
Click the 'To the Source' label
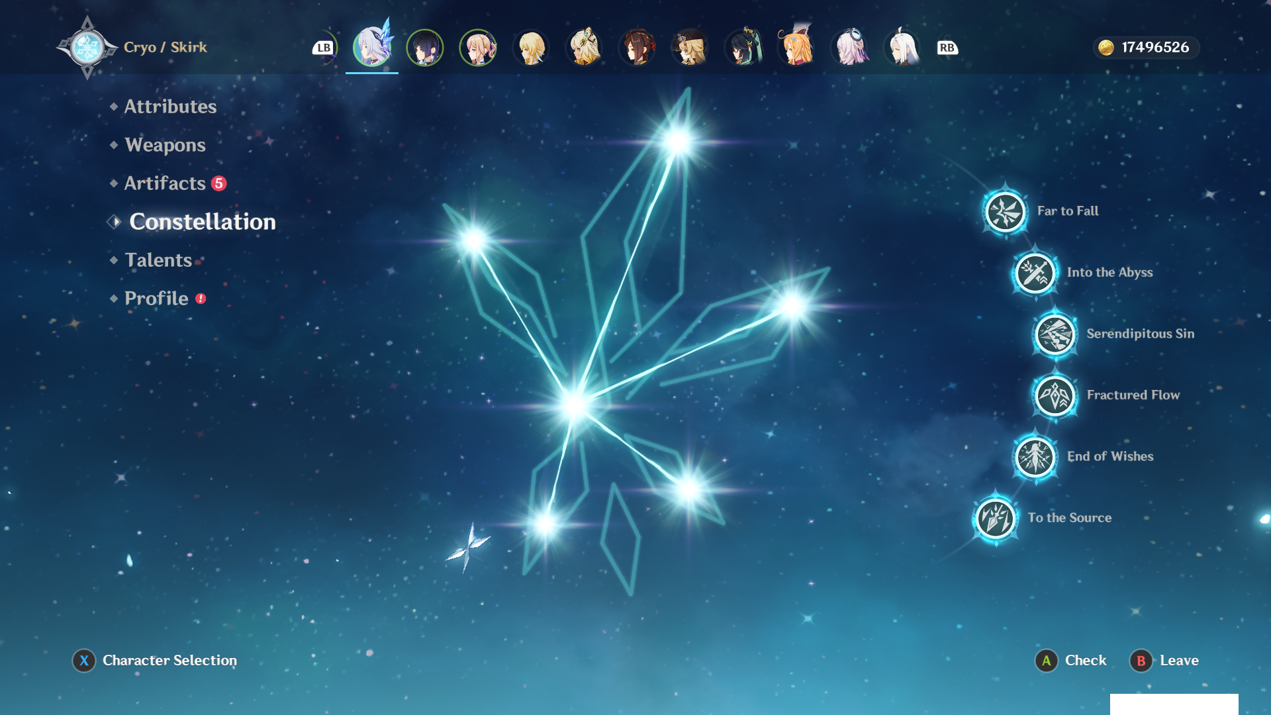pyautogui.click(x=1069, y=518)
